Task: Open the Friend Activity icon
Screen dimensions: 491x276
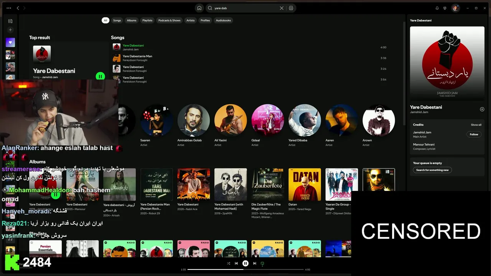Action: click(x=445, y=8)
